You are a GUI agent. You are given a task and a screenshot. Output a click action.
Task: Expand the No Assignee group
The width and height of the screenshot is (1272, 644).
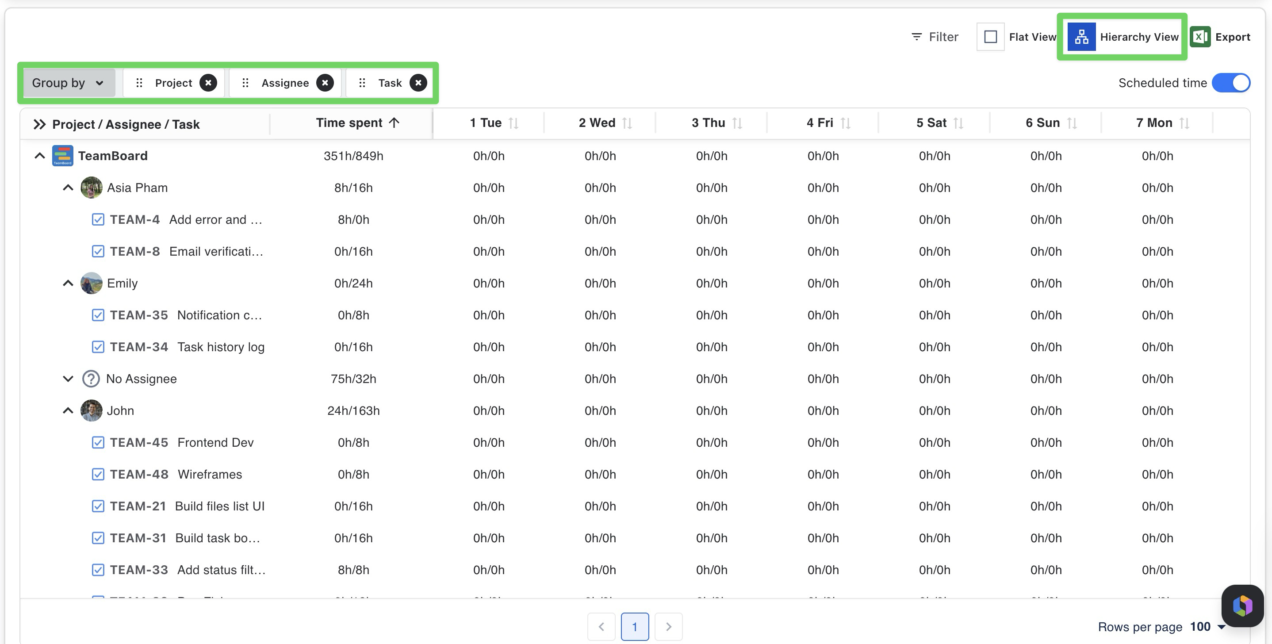(x=68, y=379)
